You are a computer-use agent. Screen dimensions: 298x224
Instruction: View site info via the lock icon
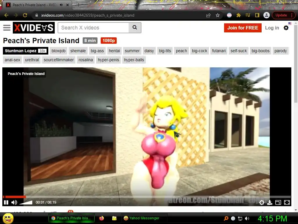coord(36,15)
